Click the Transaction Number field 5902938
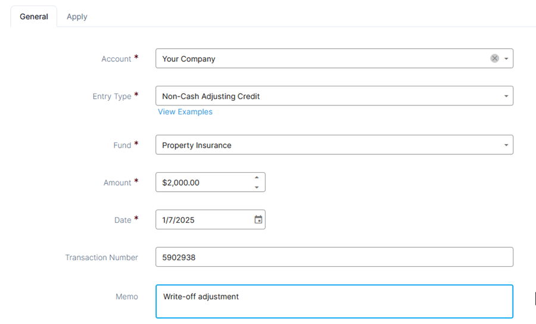The height and width of the screenshot is (324, 536). coord(334,257)
